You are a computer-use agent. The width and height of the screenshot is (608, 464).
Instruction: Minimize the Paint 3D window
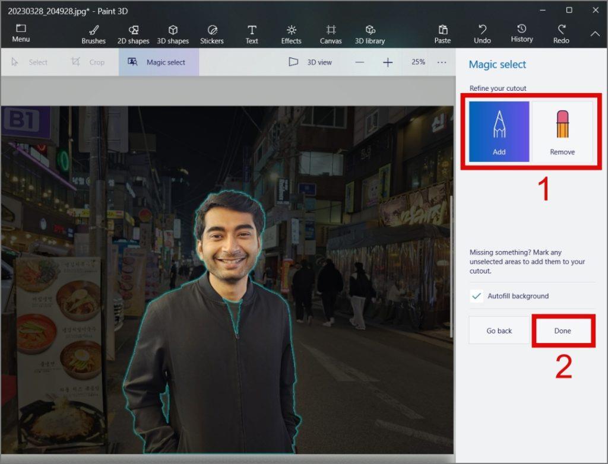543,11
